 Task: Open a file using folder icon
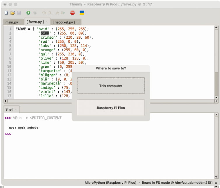(13, 13)
